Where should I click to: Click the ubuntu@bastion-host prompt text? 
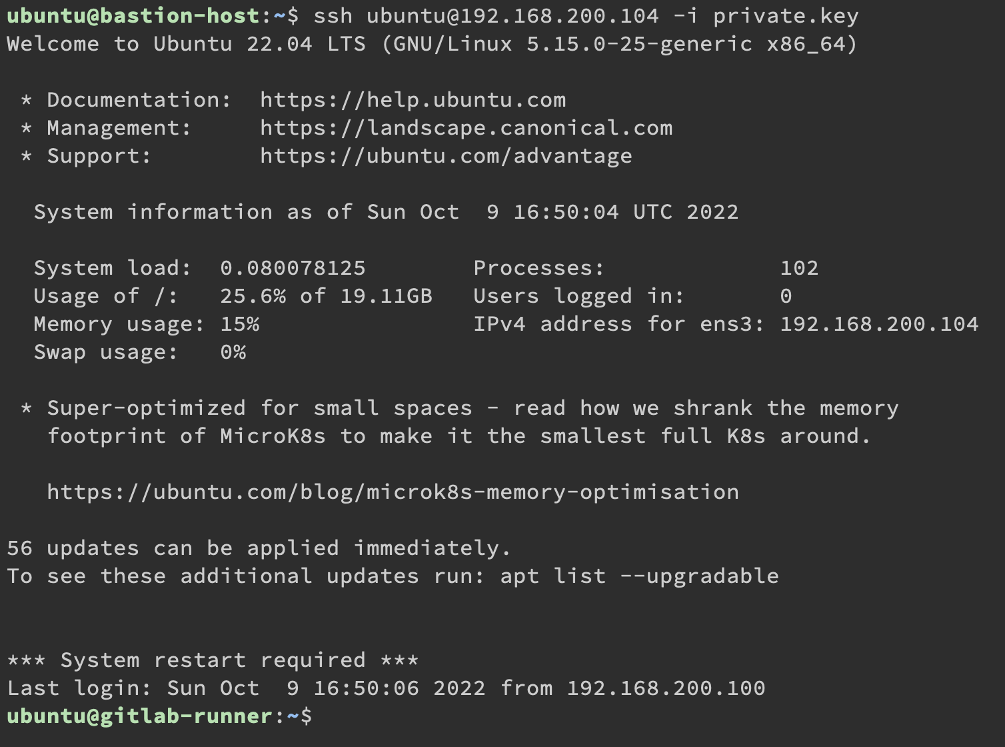click(x=133, y=16)
